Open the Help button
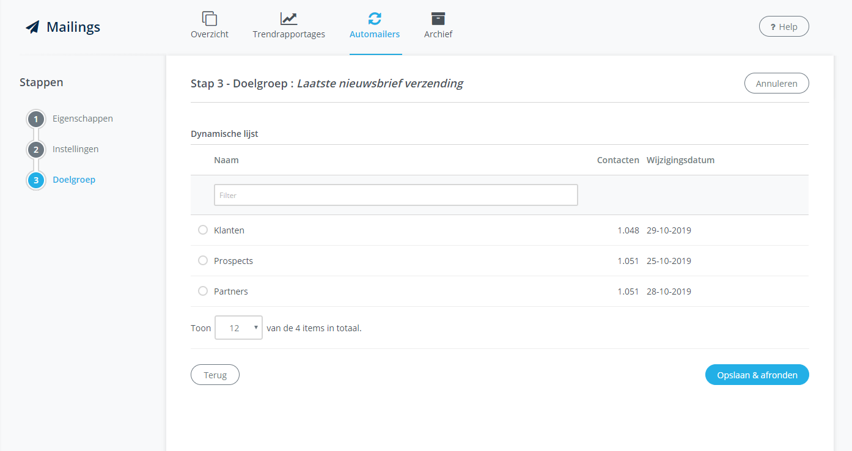The height and width of the screenshot is (451, 852). [x=784, y=27]
